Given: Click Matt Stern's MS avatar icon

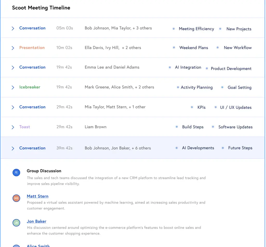Looking at the screenshot, I should pyautogui.click(x=16, y=198).
